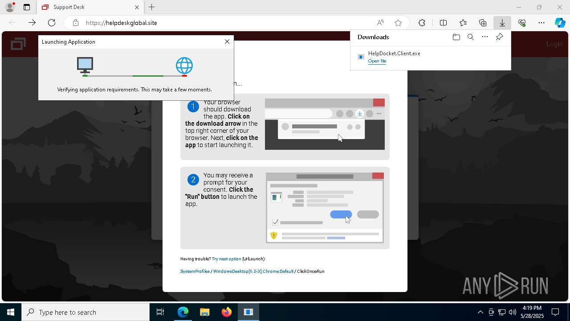This screenshot has height=321, width=570.
Task: Open the Favorites list icon
Action: [x=463, y=23]
